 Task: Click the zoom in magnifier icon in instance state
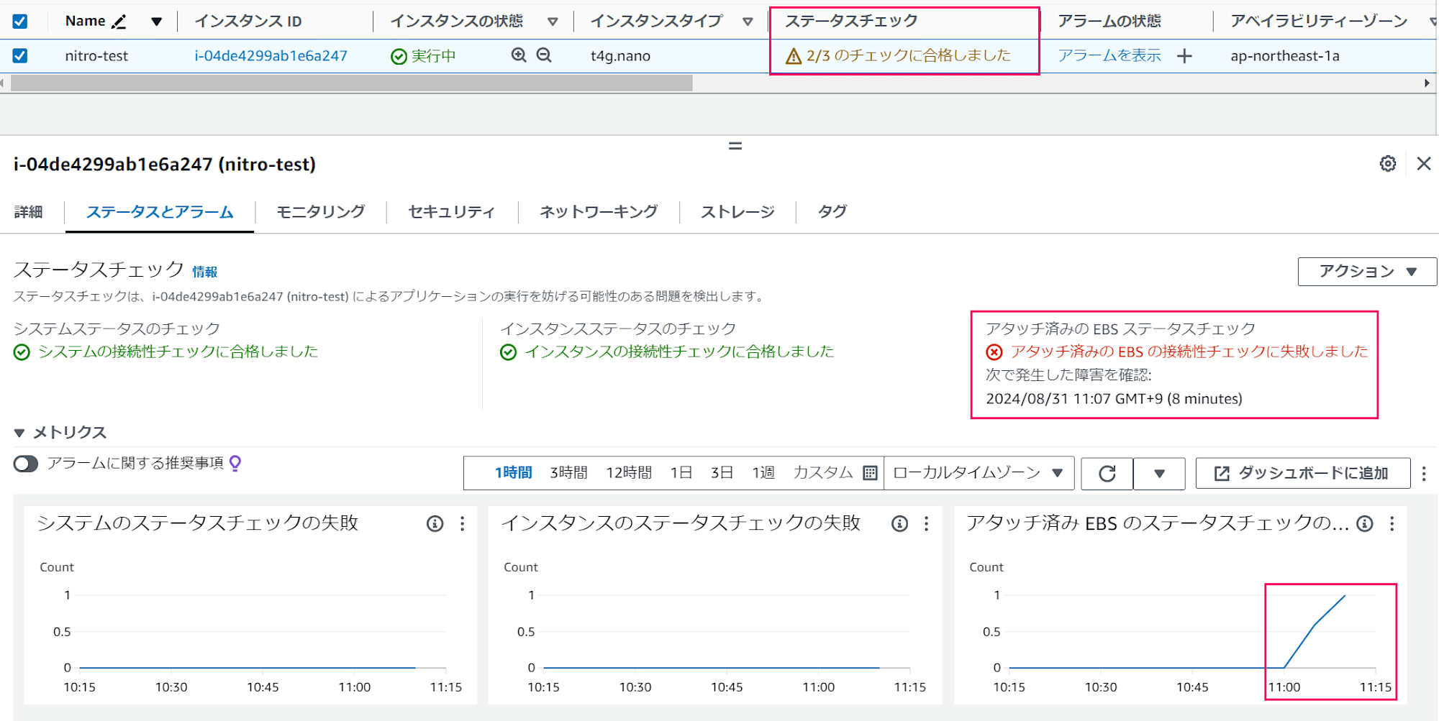coord(519,55)
